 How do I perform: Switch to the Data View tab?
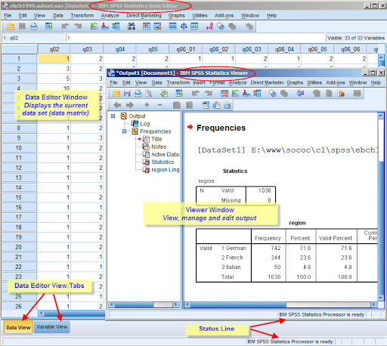point(18,327)
